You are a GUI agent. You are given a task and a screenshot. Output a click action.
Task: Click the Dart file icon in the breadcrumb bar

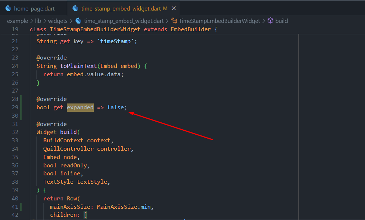point(79,21)
